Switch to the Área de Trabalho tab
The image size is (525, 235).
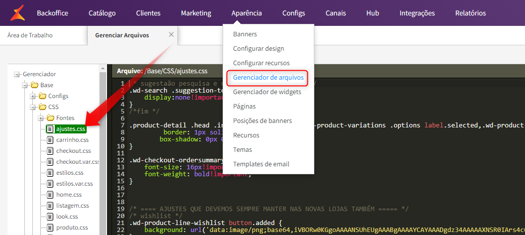pyautogui.click(x=30, y=35)
